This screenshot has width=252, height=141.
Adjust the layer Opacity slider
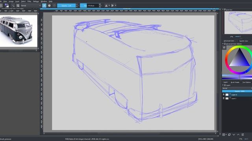[237, 91]
